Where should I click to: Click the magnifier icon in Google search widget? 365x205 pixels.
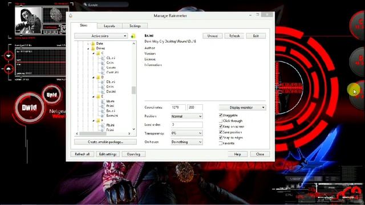(x=85, y=4)
